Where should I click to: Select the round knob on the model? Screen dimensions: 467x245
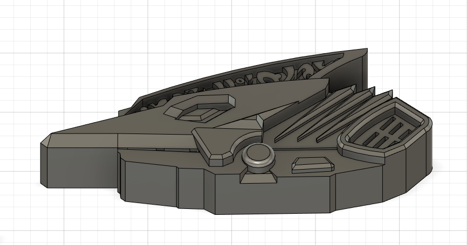click(258, 156)
